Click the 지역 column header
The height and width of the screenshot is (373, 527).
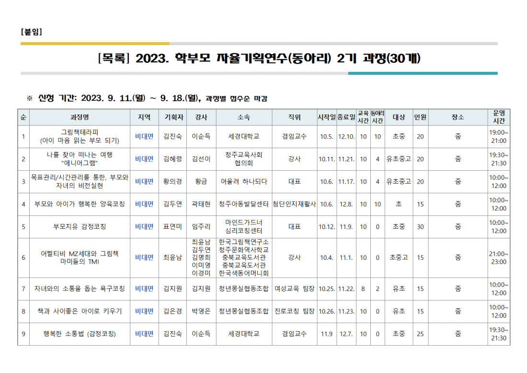point(144,117)
